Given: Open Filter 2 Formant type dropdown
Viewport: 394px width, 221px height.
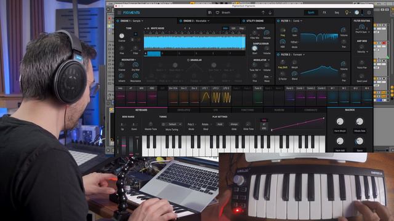Looking at the screenshot, I should point(299,55).
